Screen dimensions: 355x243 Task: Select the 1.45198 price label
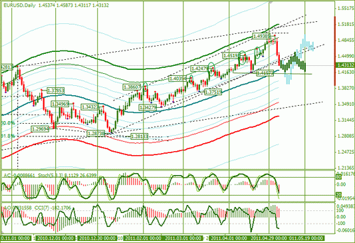(x=231, y=55)
